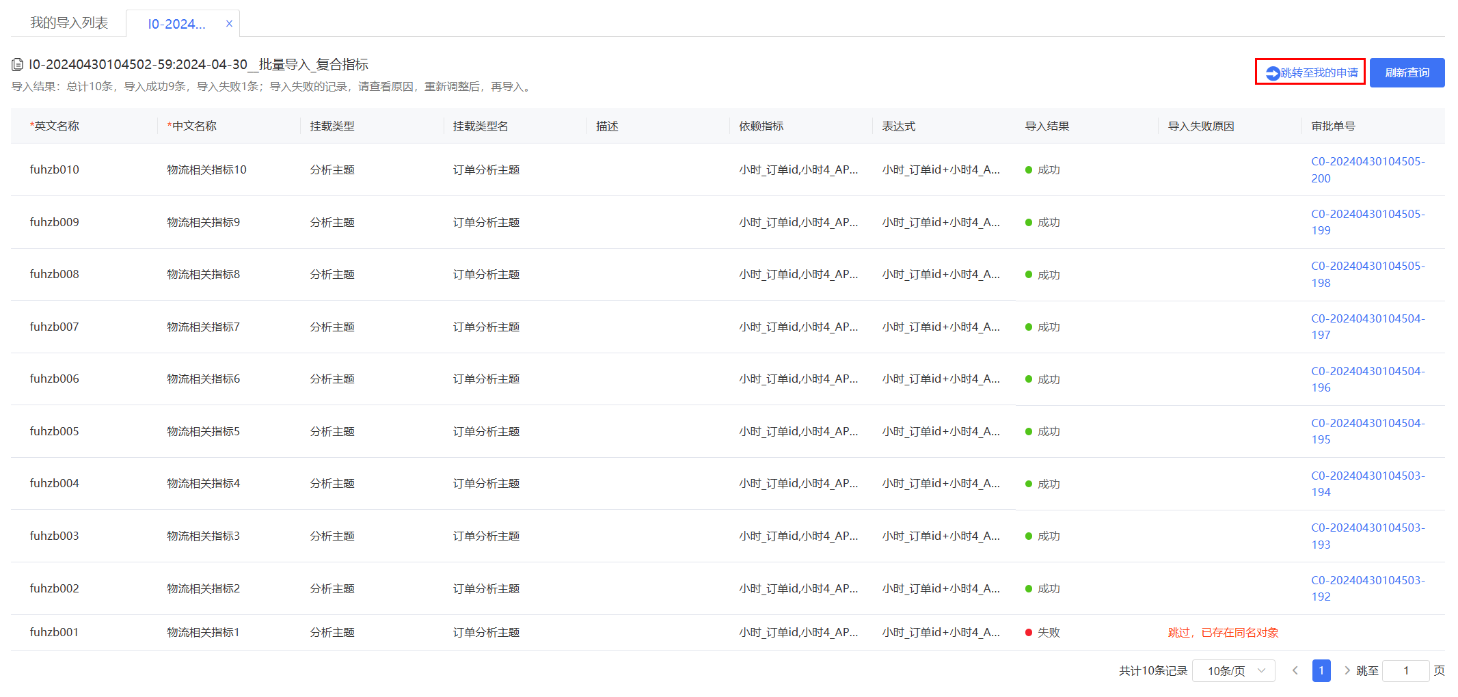Viewport: 1458px width, 697px height.
Task: Click the 中文名称 column header
Action: pos(192,126)
